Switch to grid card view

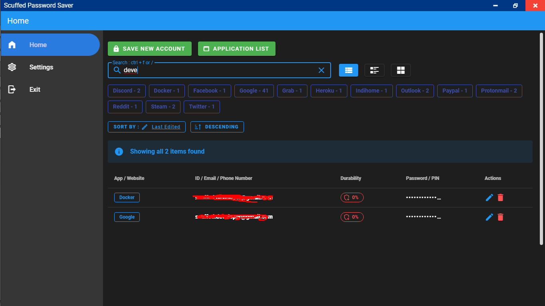click(401, 70)
